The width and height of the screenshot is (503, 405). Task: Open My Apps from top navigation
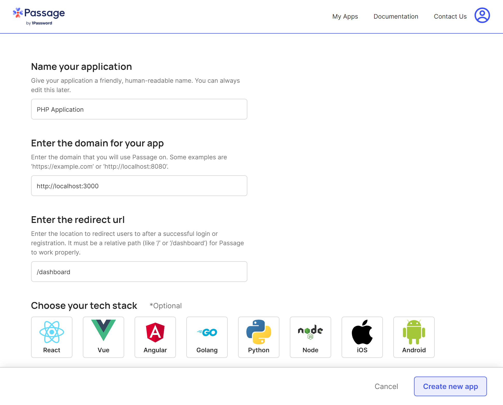[345, 17]
